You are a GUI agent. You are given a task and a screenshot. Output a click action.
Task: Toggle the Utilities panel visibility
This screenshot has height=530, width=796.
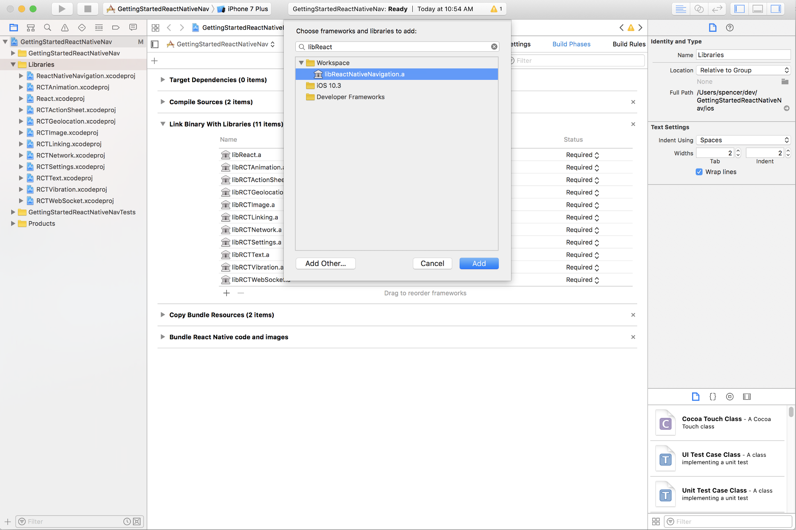click(x=776, y=9)
